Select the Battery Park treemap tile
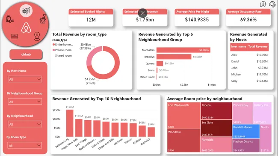This screenshot has height=156, width=278. [x=262, y=113]
